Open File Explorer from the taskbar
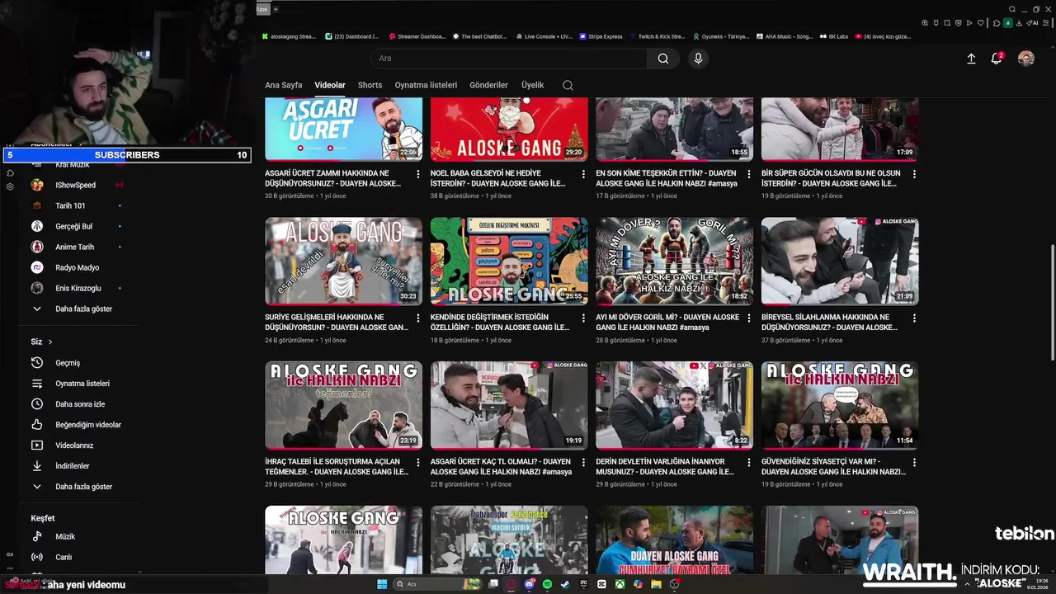 (x=656, y=584)
